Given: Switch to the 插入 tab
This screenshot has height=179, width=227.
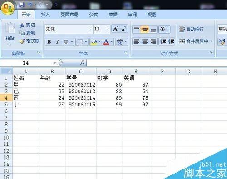Looking at the screenshot, I should pos(45,15).
